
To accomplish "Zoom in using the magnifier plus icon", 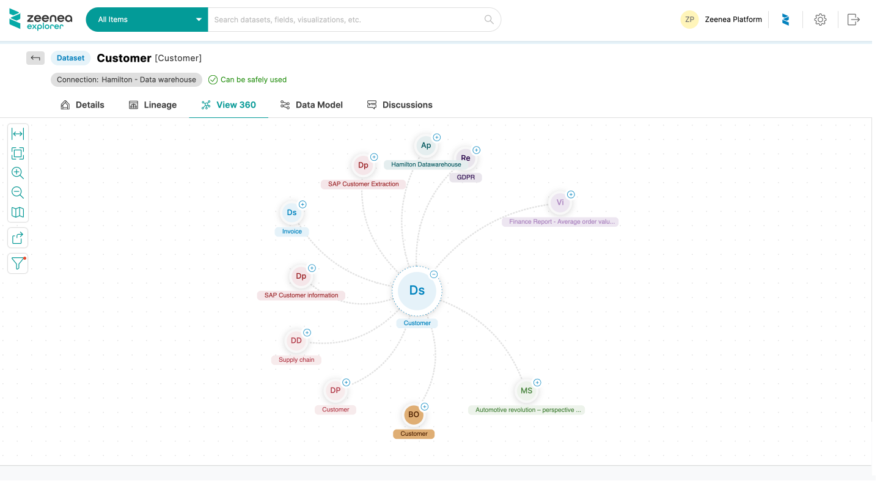I will point(18,173).
